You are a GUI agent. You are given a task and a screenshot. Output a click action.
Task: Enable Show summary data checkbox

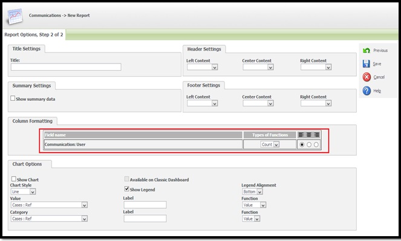tap(13, 98)
